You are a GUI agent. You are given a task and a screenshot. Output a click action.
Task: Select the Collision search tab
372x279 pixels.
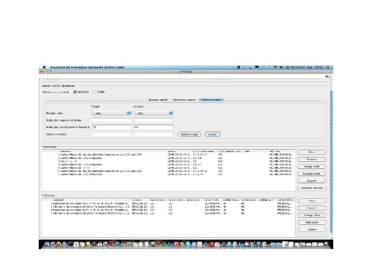click(211, 100)
